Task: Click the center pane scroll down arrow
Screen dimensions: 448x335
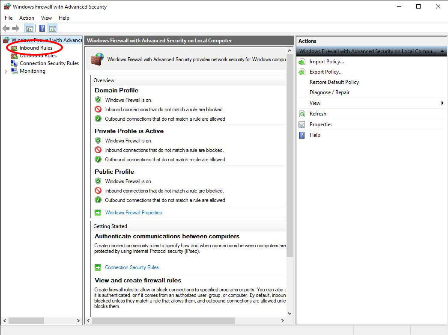Action: coord(290,313)
